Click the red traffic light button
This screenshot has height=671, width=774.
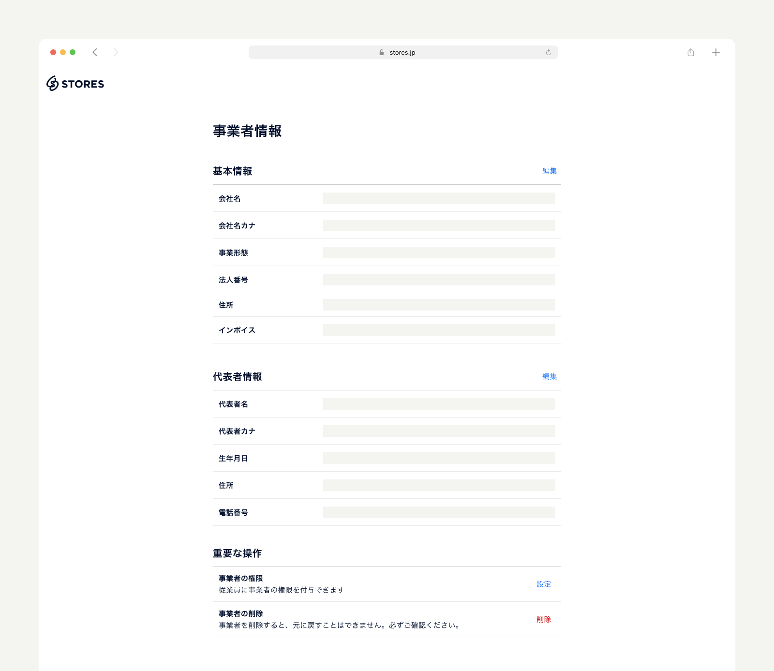(x=53, y=52)
